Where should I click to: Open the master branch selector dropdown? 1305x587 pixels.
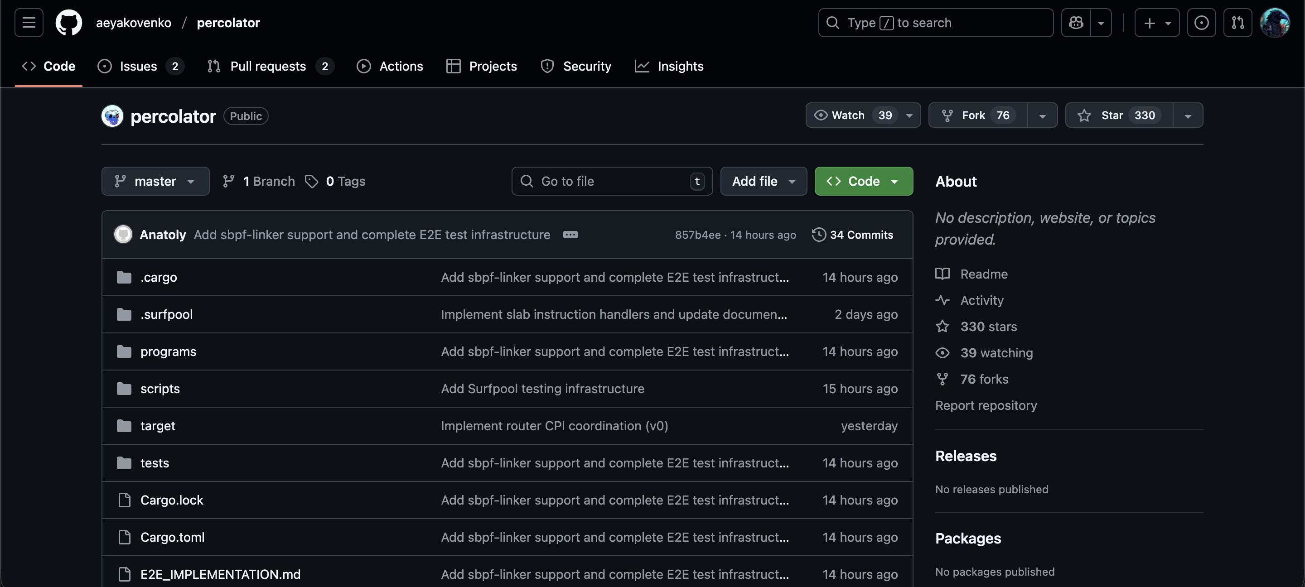click(x=155, y=181)
